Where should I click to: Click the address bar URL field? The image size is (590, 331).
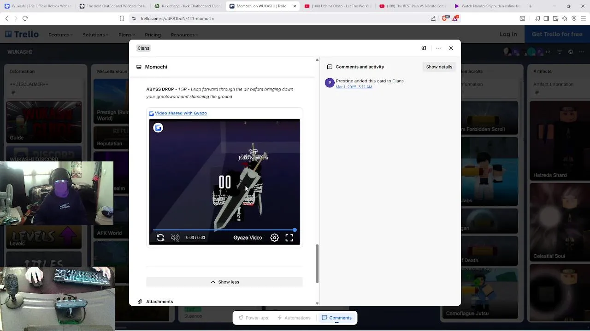point(277,18)
